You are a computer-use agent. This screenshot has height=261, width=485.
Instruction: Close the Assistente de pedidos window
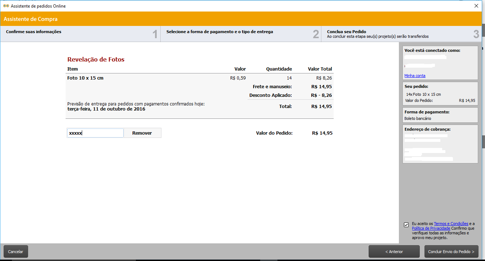tap(476, 6)
